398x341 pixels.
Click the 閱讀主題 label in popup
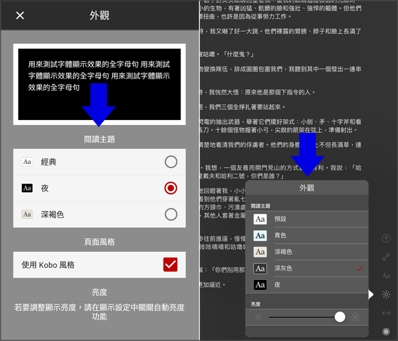coord(260,206)
